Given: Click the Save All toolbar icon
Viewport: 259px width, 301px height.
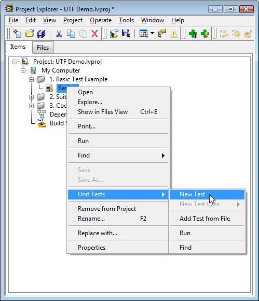Looking at the screenshot, I should coord(42,34).
